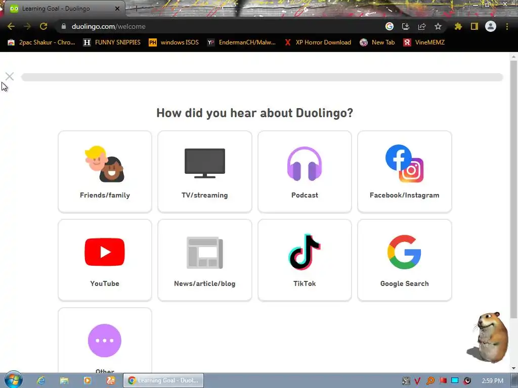Select the purple Other option

pos(105,341)
